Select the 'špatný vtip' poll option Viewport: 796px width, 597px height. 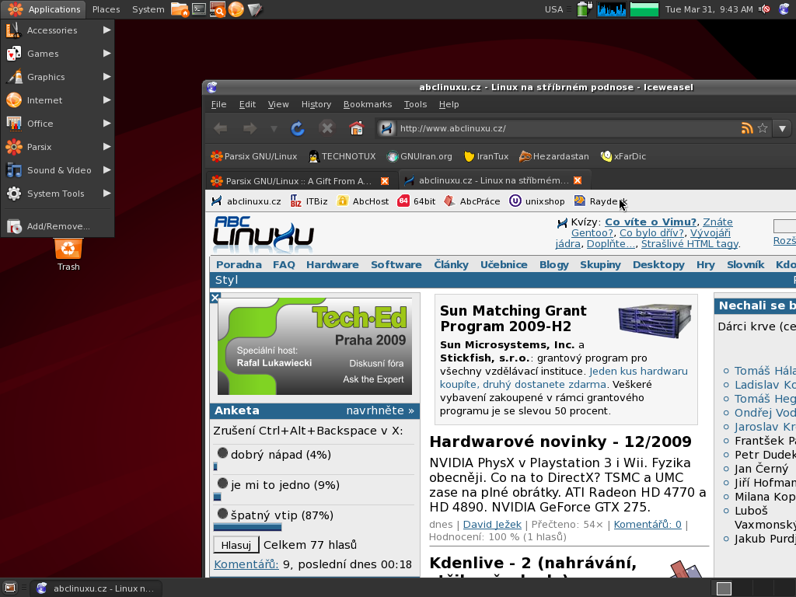point(222,514)
